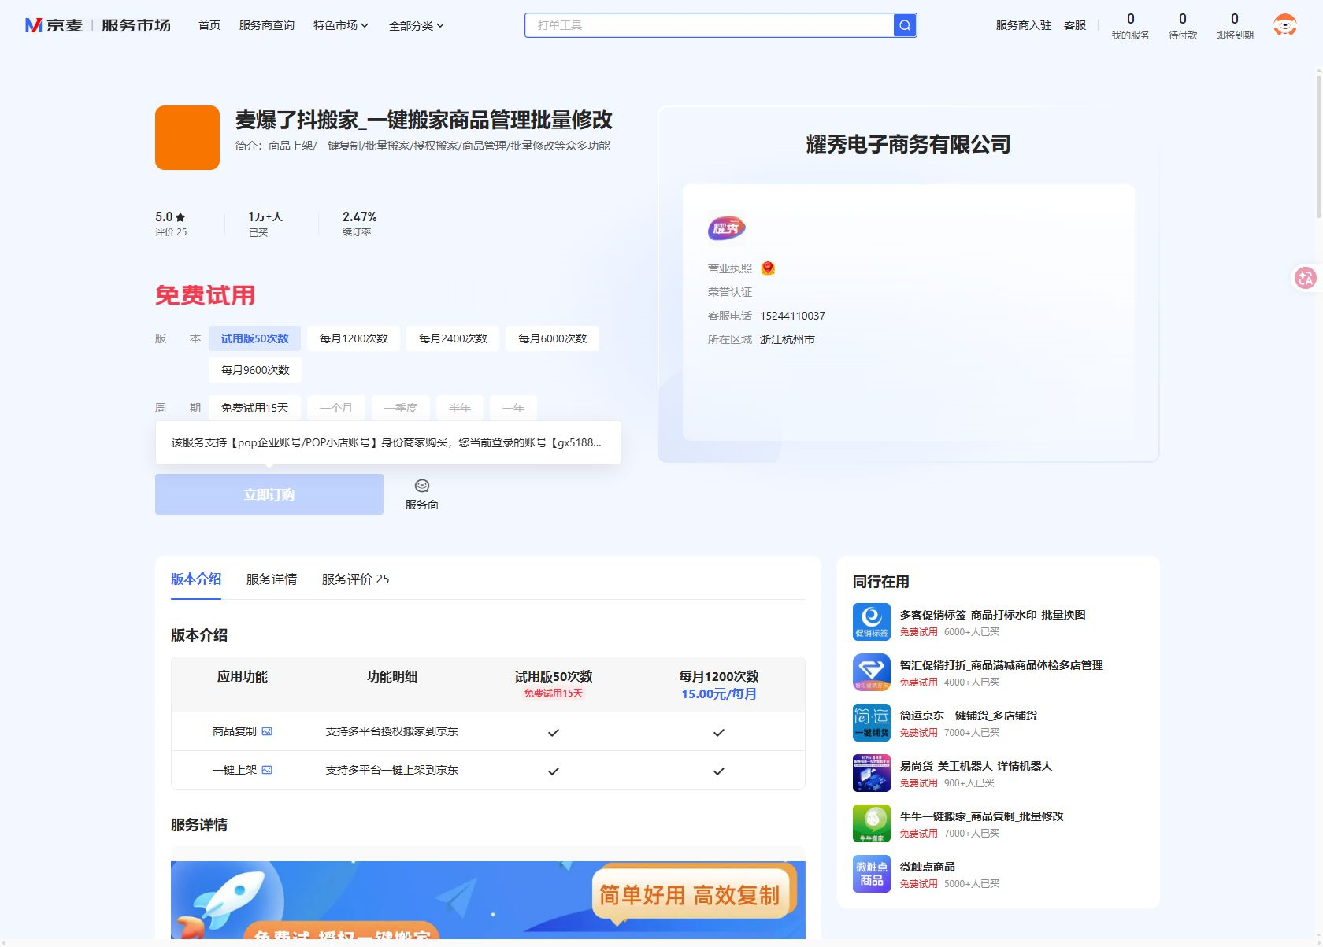1323x947 pixels.
Task: Open 易尚货 美工机器人 app icon
Action: [x=871, y=773]
